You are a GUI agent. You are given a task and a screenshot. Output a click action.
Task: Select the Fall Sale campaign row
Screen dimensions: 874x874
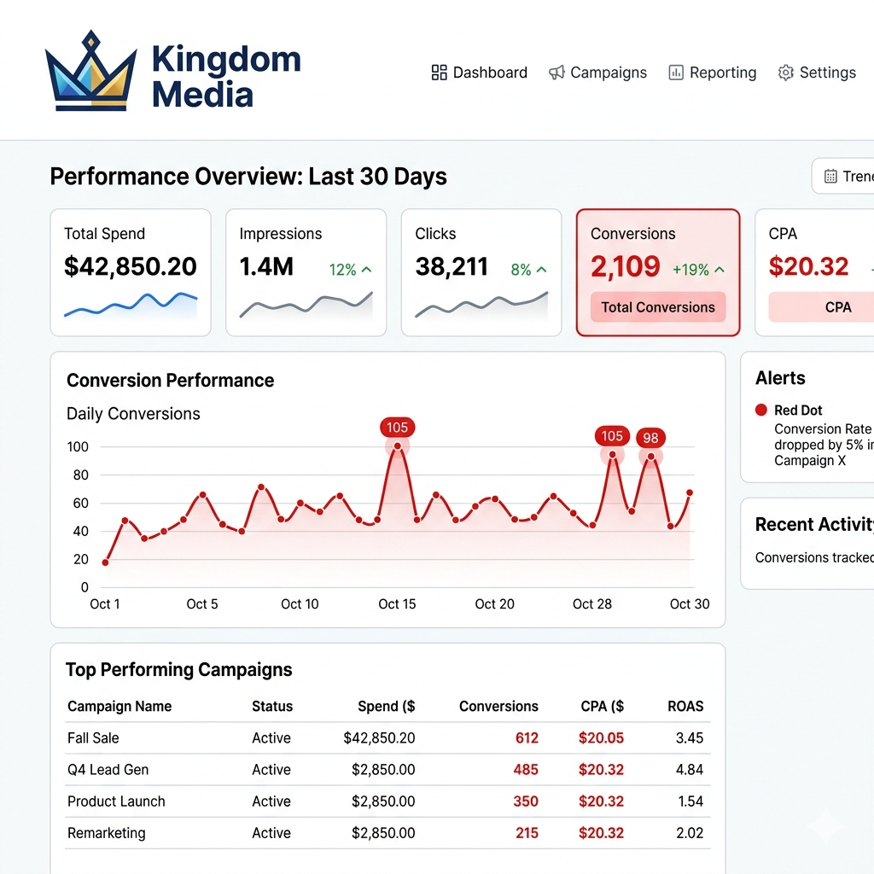point(93,738)
